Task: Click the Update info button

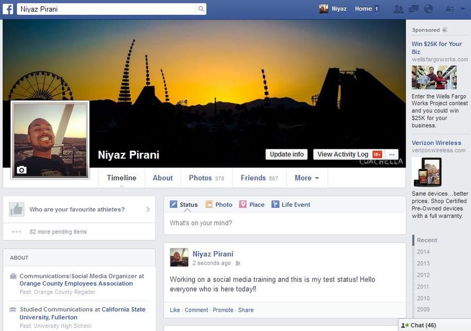Action: pyautogui.click(x=286, y=154)
